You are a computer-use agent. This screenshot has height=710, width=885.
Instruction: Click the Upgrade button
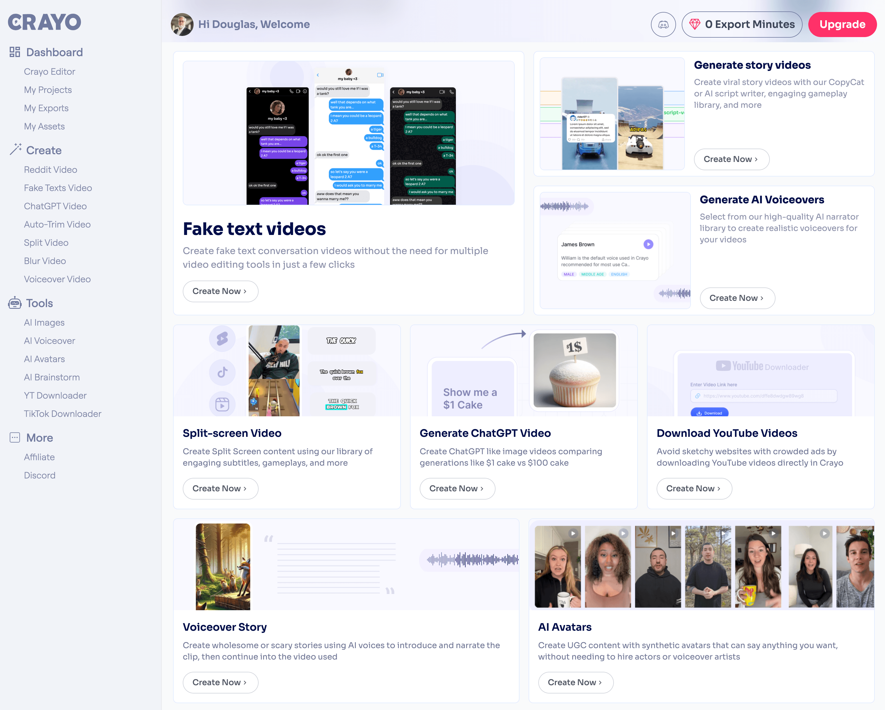coord(842,24)
